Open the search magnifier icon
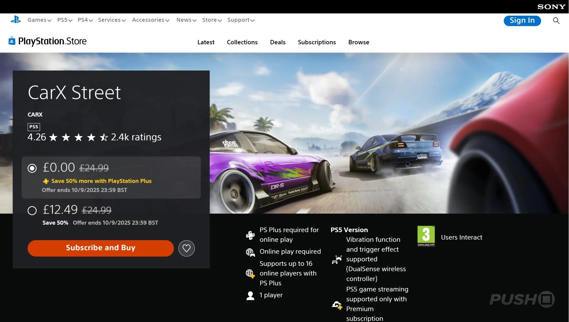Viewport: 569px width, 322px height. click(556, 20)
